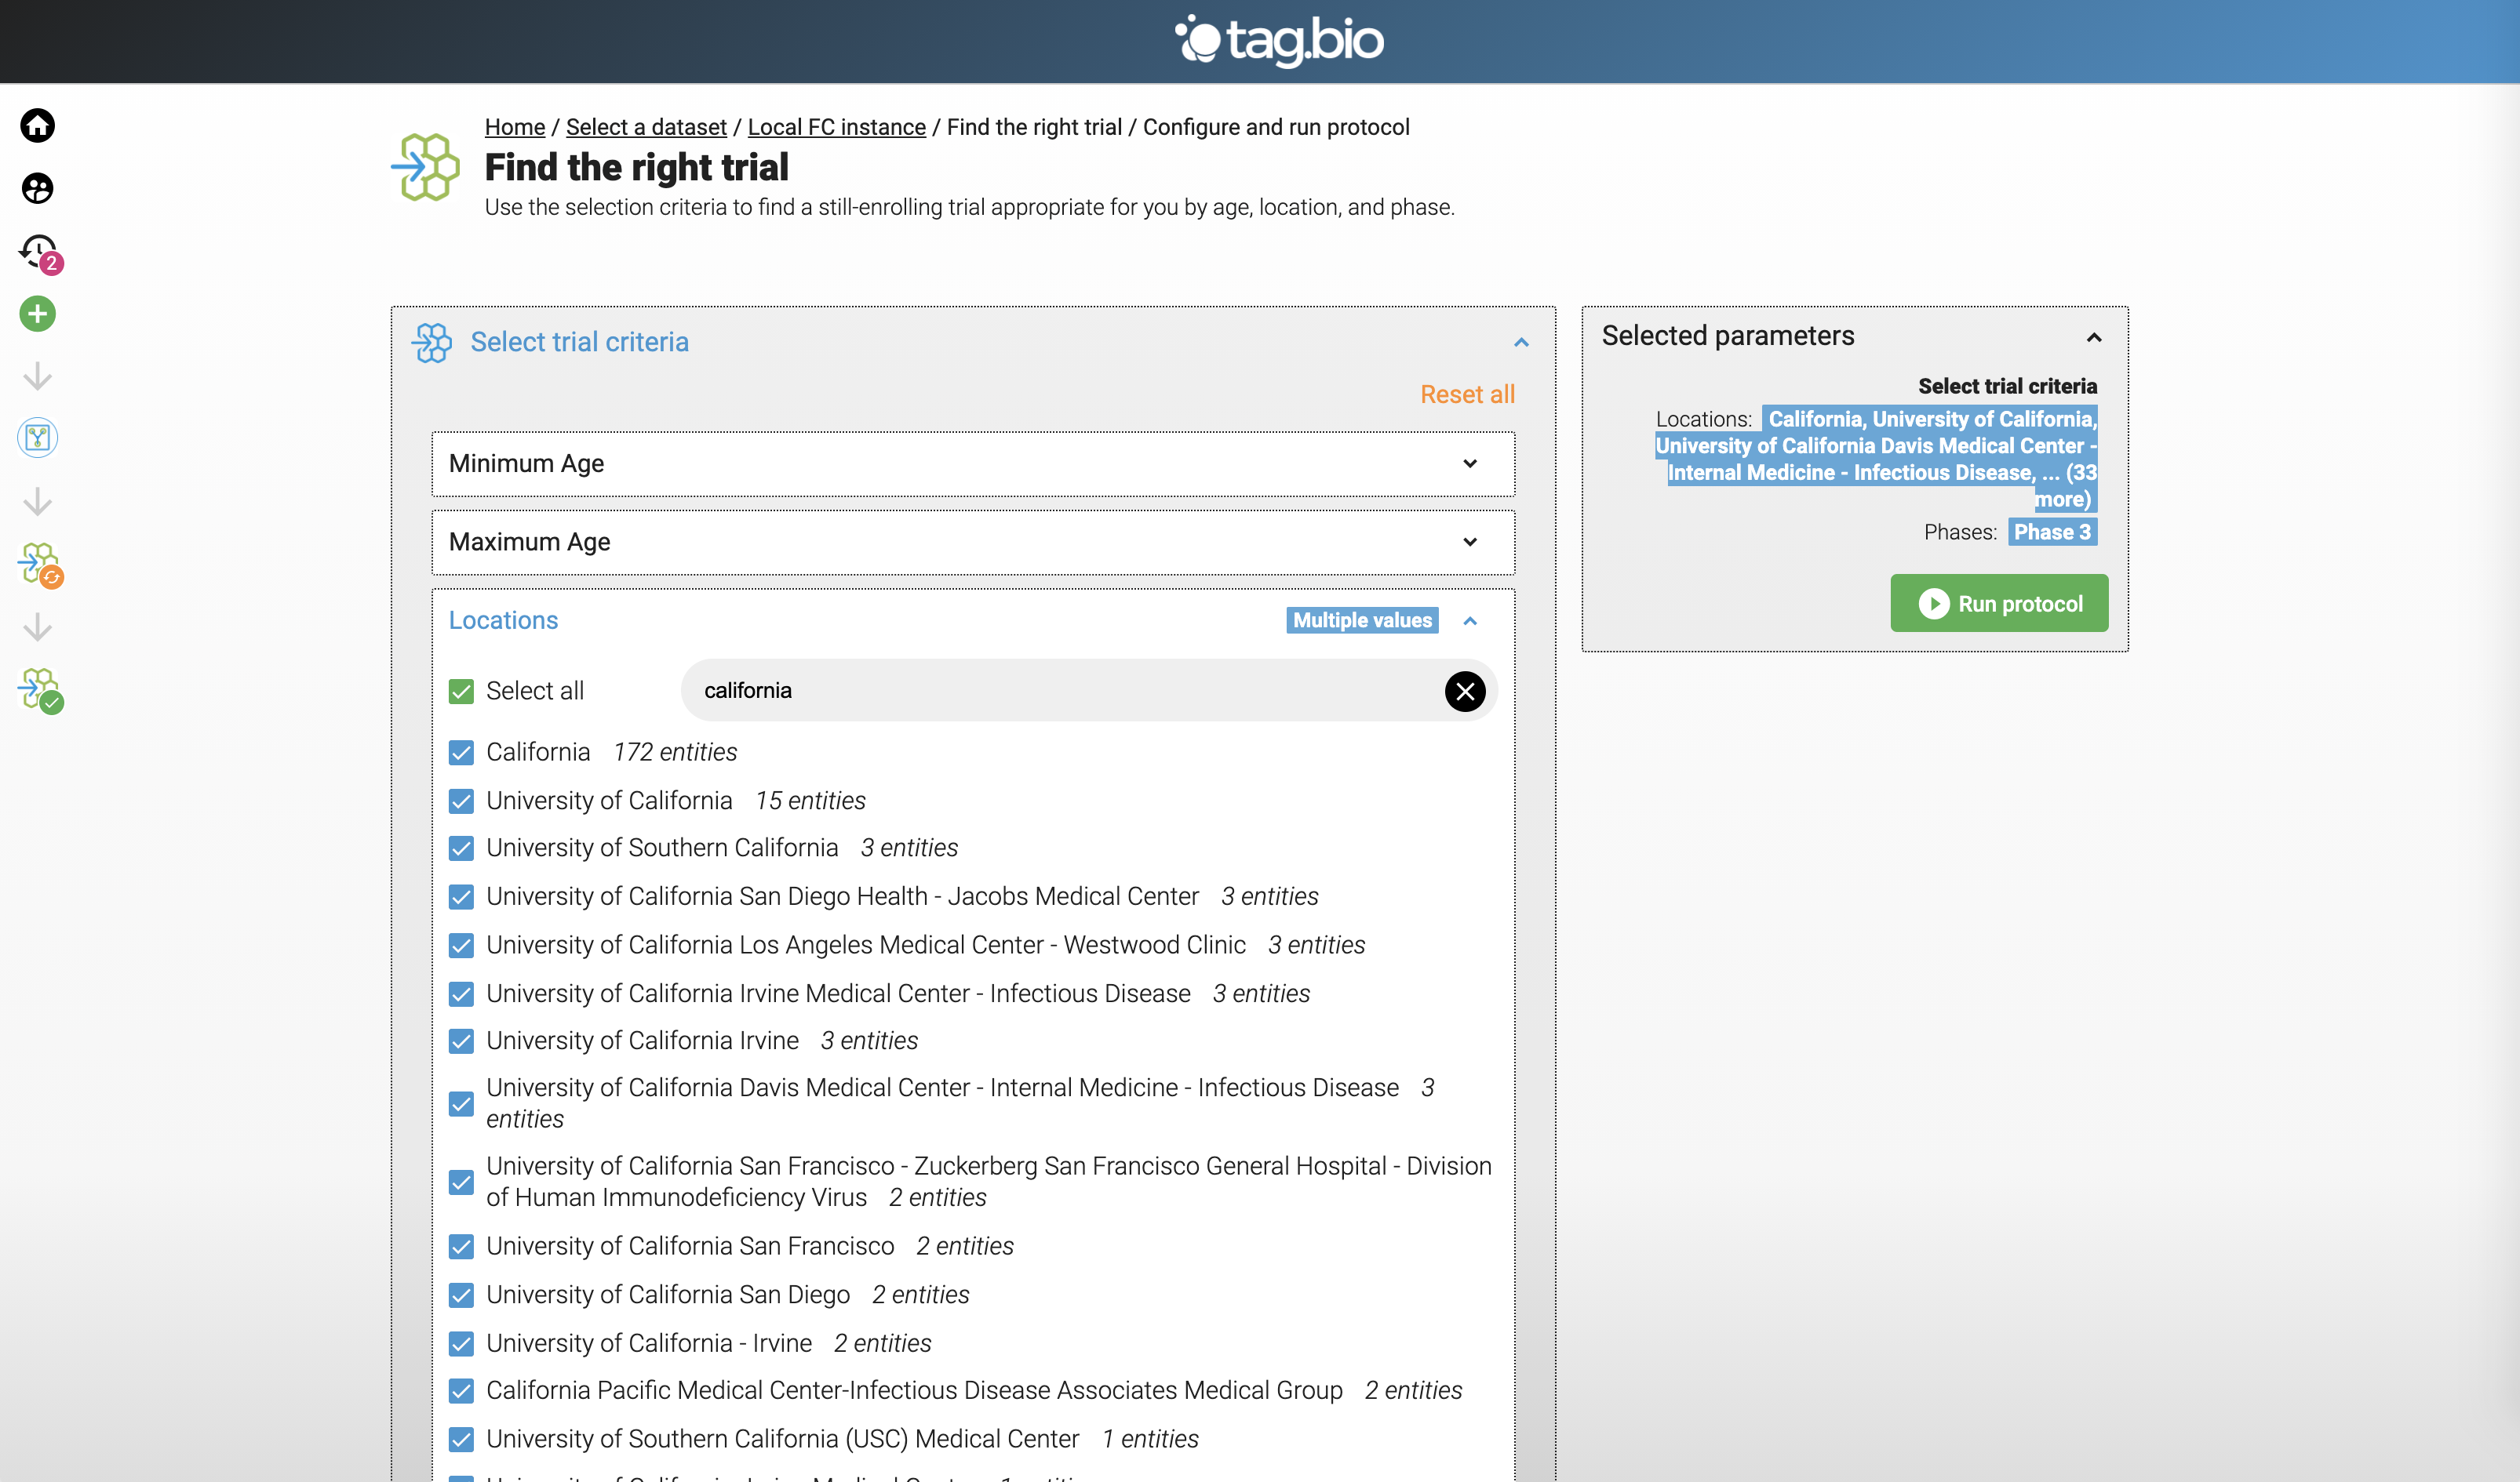Collapse the Locations section chevron
Image resolution: width=2520 pixels, height=1482 pixels.
(x=1469, y=620)
